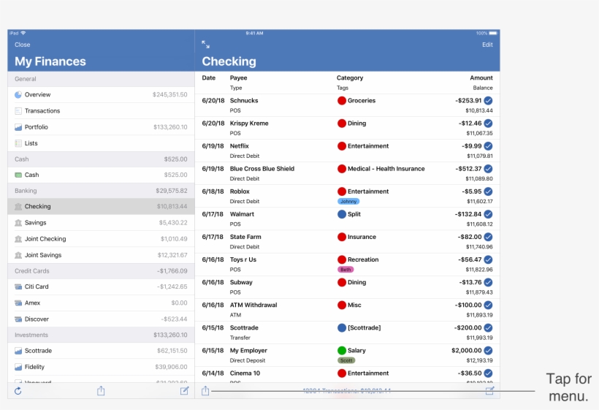The height and width of the screenshot is (410, 599).
Task: Toggle cleared checkmark on Schnucks transaction
Action: click(x=488, y=101)
